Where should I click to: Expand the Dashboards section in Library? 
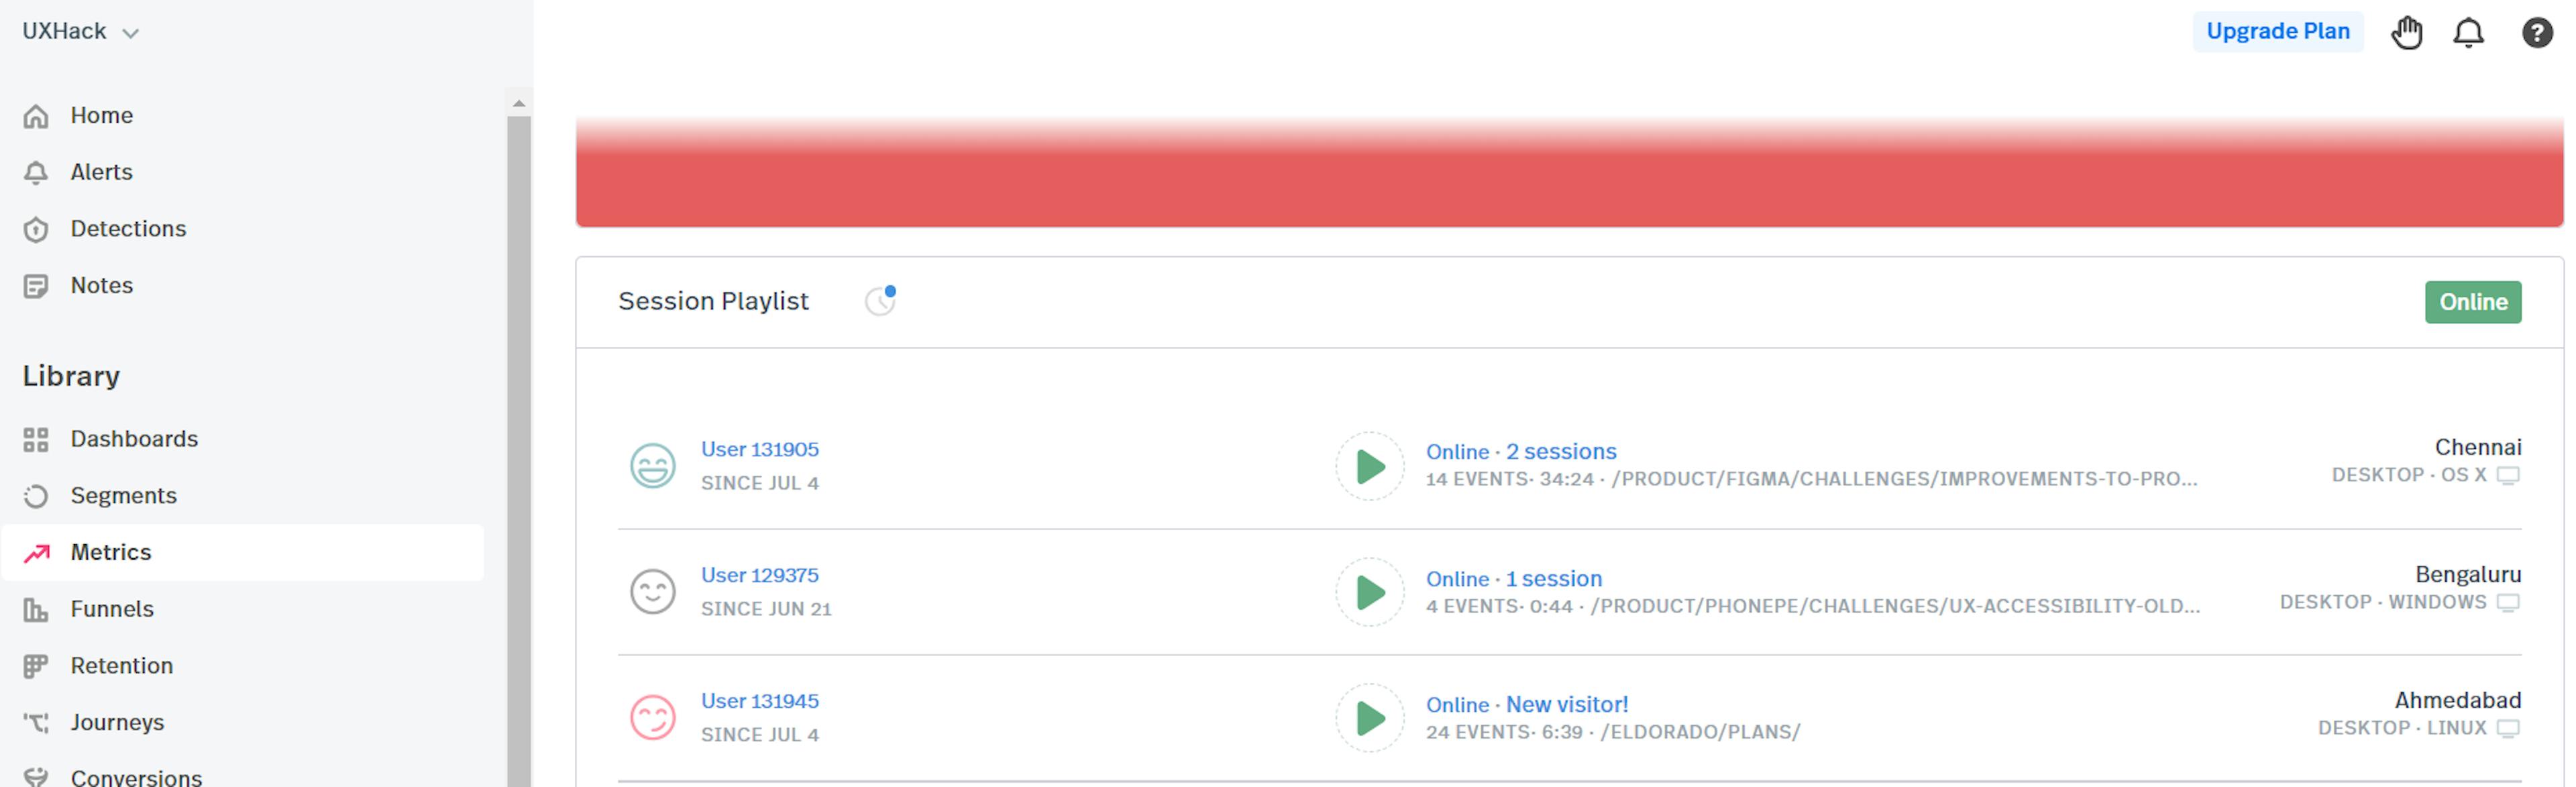[133, 439]
